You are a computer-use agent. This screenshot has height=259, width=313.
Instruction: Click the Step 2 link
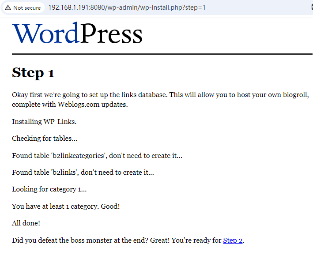pyautogui.click(x=233, y=240)
